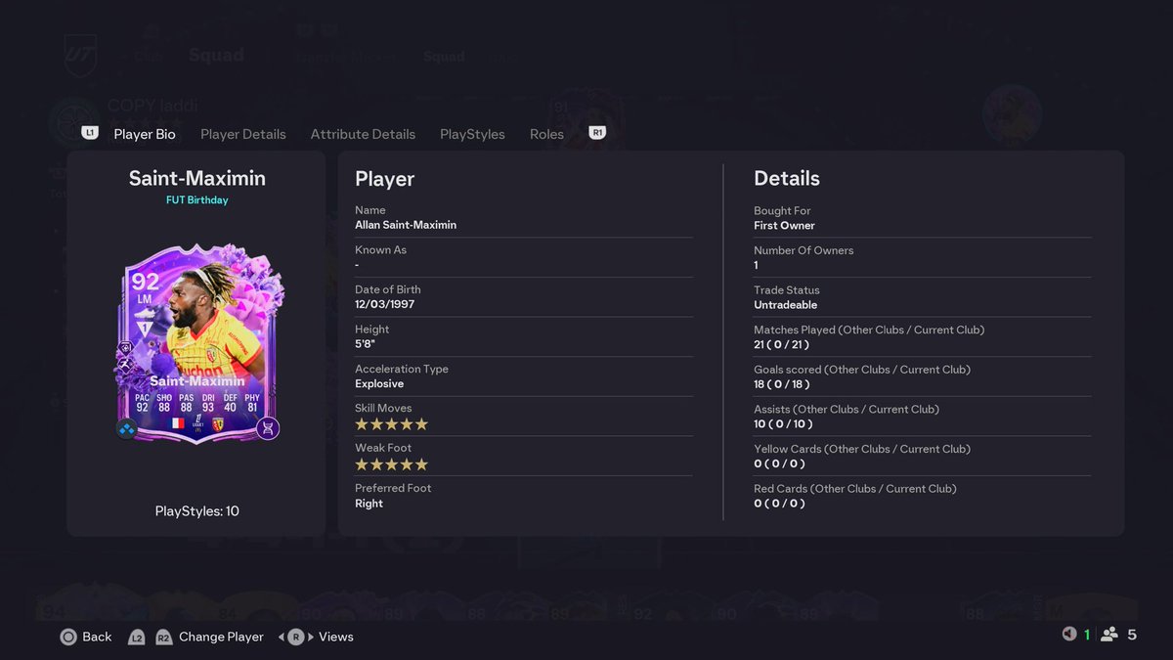Screen dimensions: 1173x660
Task: Click the R2 trigger icon
Action: coord(163,637)
